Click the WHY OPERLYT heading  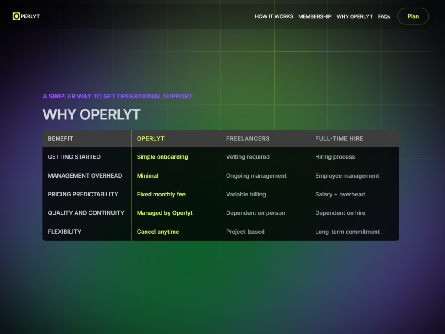click(91, 114)
